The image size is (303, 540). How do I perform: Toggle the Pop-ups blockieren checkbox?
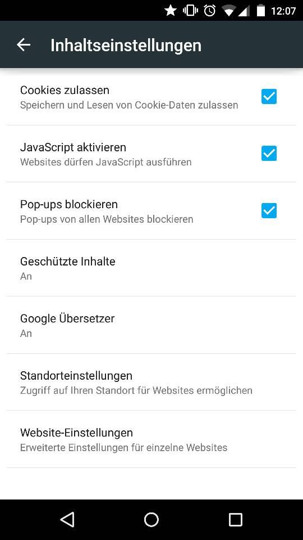point(269,210)
